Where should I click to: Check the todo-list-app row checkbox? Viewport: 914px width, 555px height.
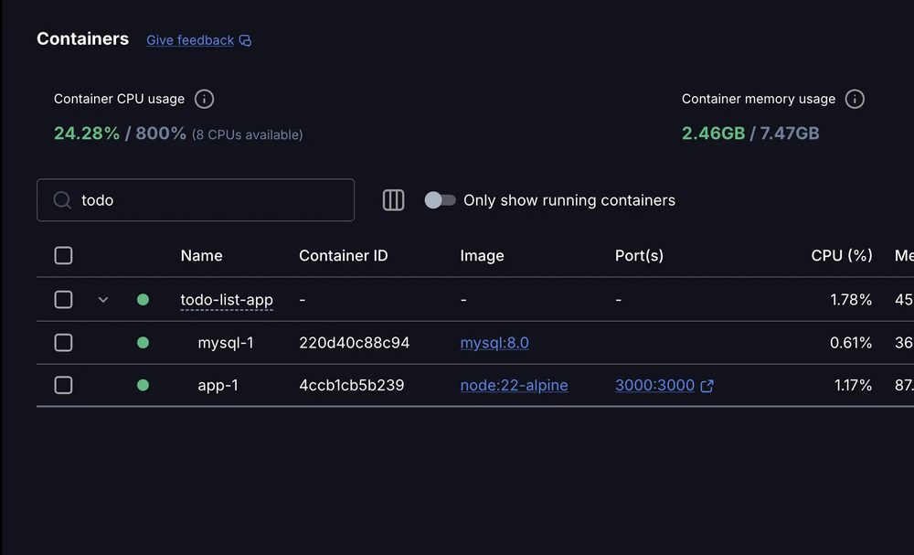click(x=64, y=300)
